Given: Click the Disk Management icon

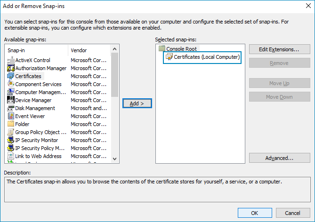Looking at the screenshot, I should coord(11,108).
